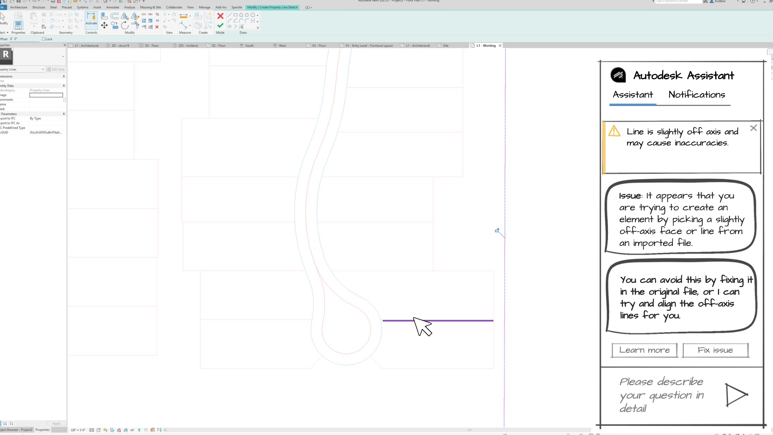773x435 pixels.
Task: Toggle Sun Path in view control bar
Action: [x=105, y=430]
